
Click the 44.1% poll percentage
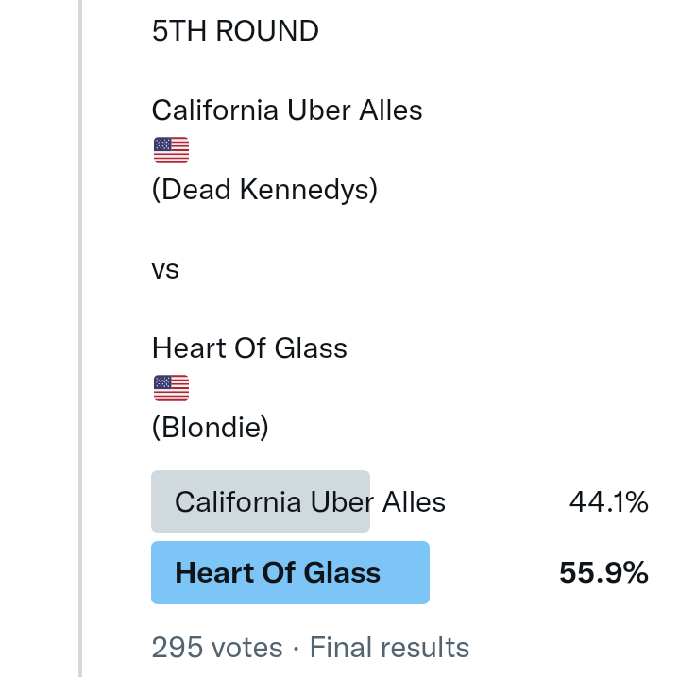608,501
